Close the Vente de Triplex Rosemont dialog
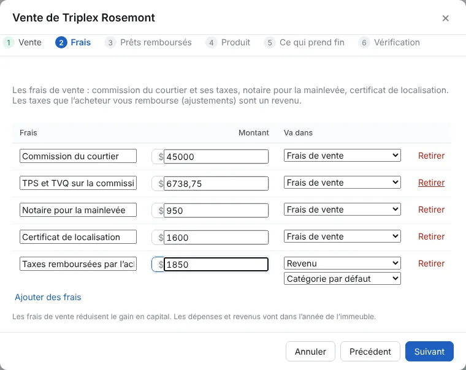Image resolution: width=466 pixels, height=370 pixels. (x=445, y=18)
